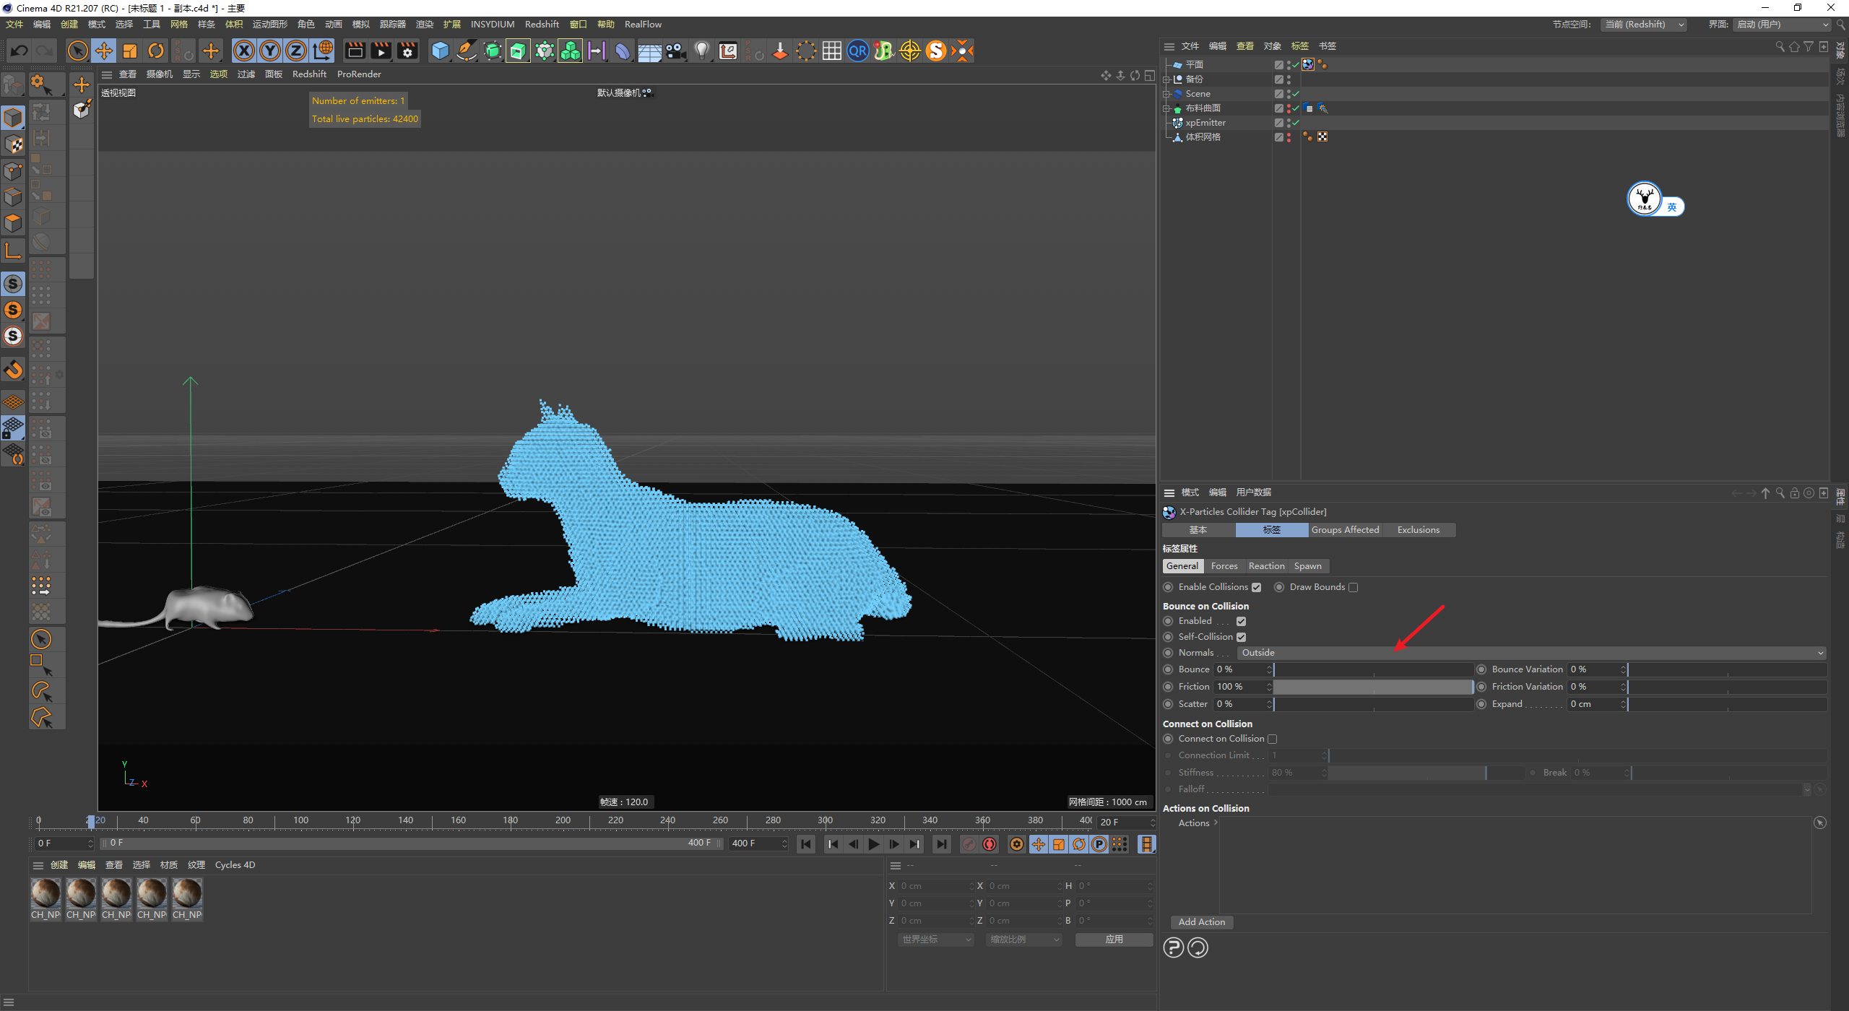Click the Friction slider bar

click(1372, 687)
